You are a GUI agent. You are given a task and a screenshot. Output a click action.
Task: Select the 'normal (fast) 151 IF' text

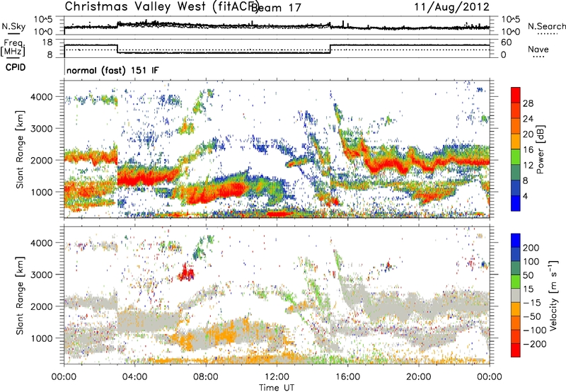(x=112, y=70)
